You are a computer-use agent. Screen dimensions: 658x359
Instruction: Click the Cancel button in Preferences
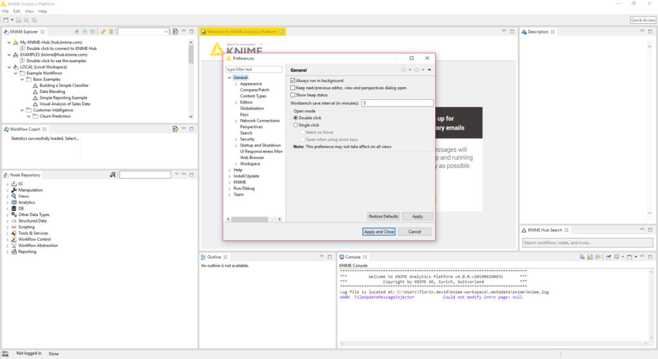click(414, 232)
